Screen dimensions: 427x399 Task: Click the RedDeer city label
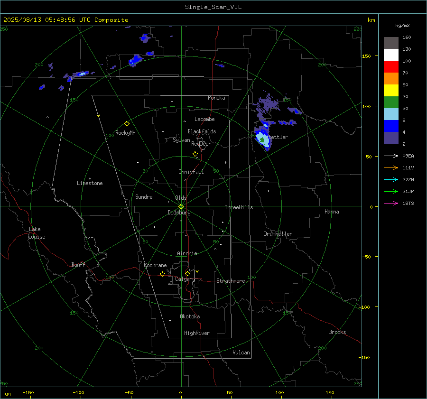[201, 144]
